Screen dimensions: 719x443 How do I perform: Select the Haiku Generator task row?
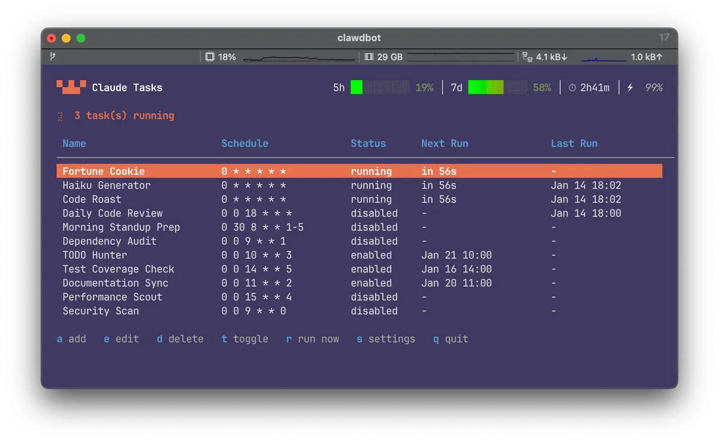click(x=107, y=186)
